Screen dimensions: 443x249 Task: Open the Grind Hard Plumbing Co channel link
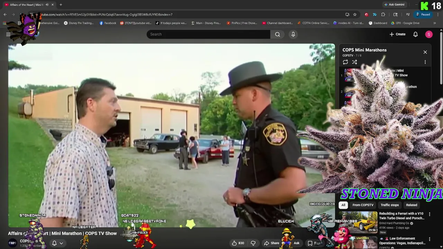coord(394,223)
